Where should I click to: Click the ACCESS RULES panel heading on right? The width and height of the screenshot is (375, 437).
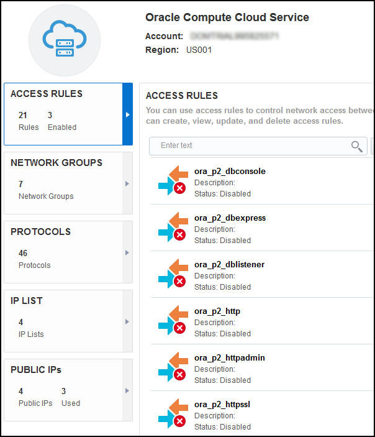pos(182,96)
